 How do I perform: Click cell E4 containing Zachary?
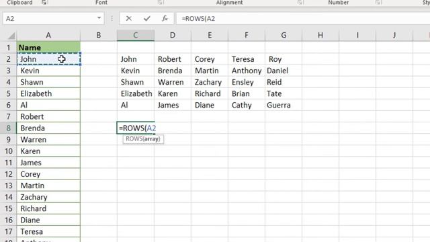[x=210, y=82]
